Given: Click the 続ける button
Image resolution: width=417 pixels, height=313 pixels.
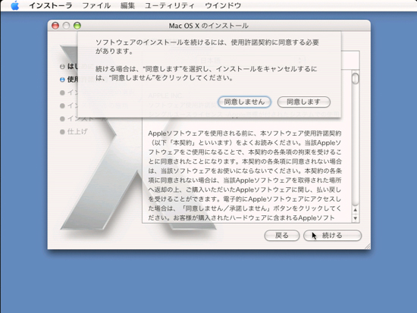Looking at the screenshot, I should pyautogui.click(x=332, y=236).
